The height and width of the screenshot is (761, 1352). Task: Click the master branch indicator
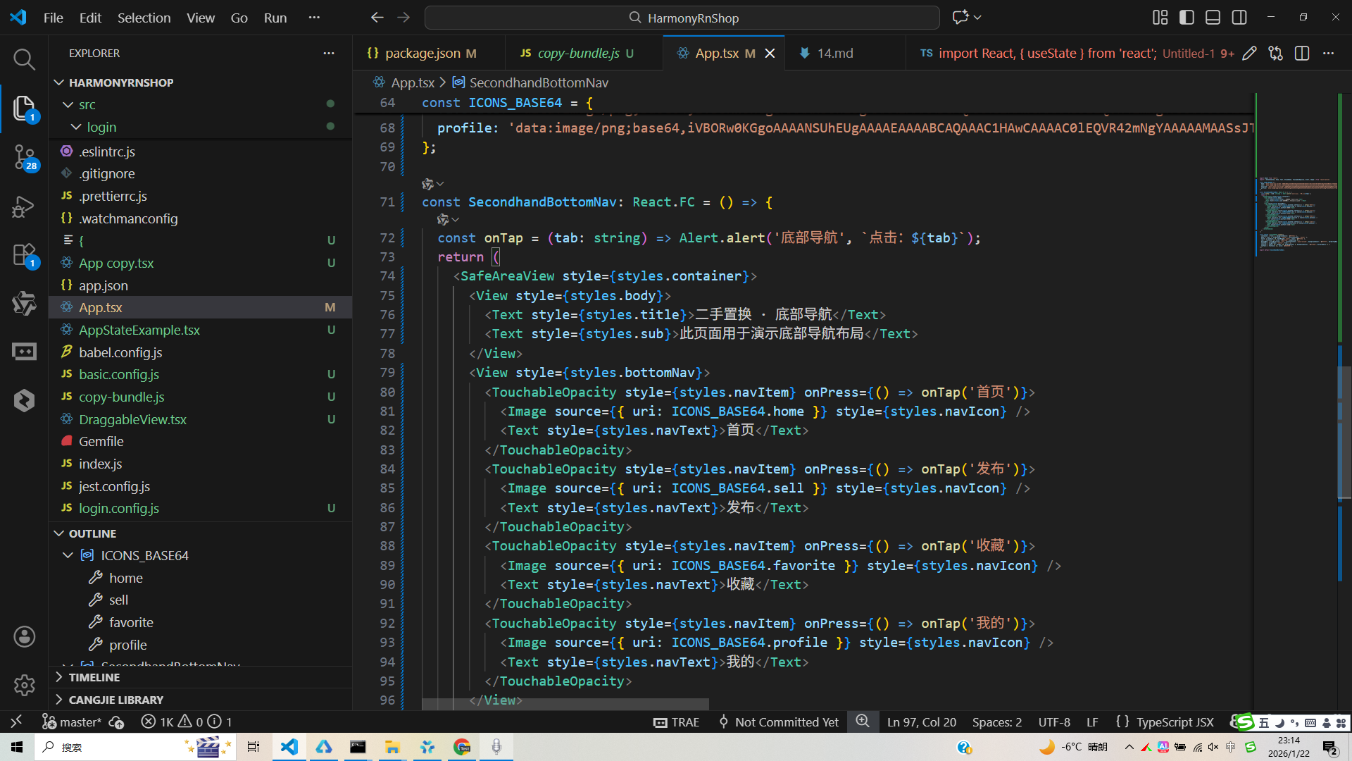(73, 722)
